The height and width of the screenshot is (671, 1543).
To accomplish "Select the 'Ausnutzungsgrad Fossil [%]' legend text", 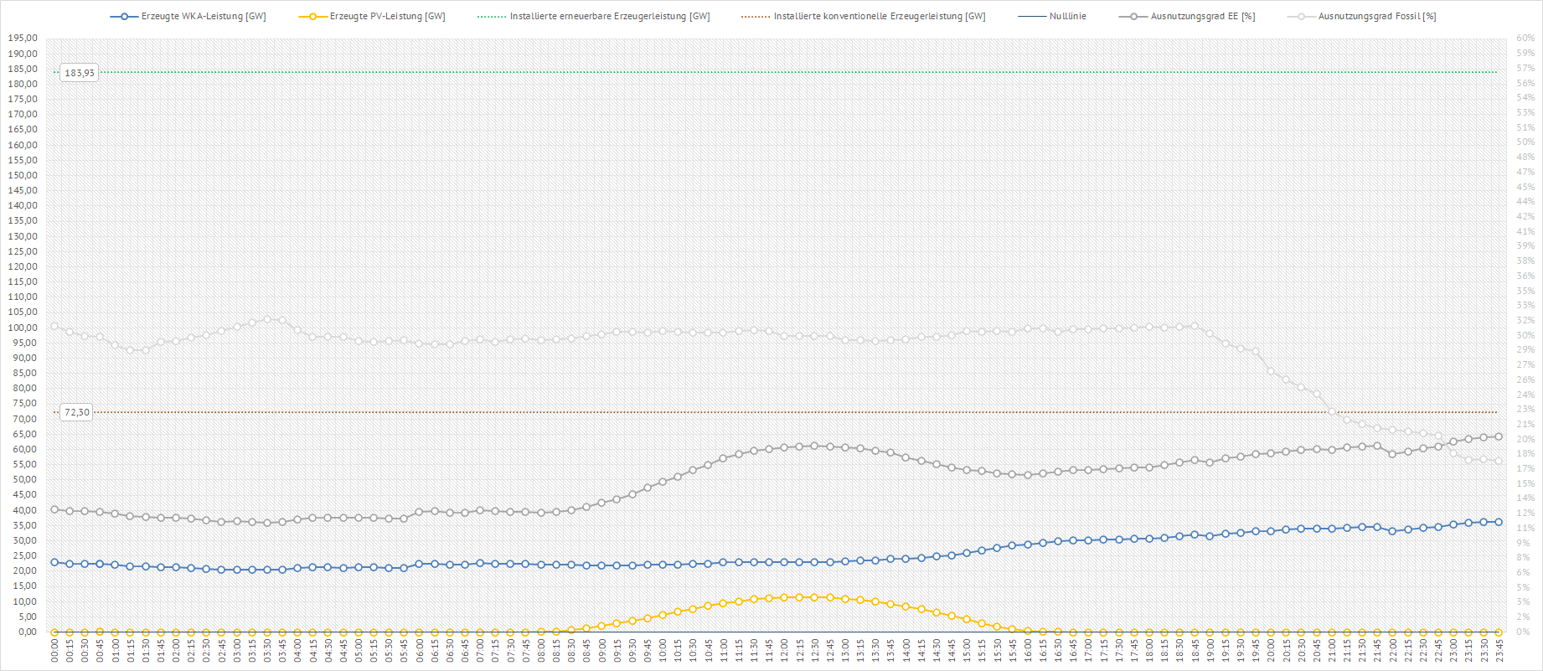I will click(x=1377, y=17).
